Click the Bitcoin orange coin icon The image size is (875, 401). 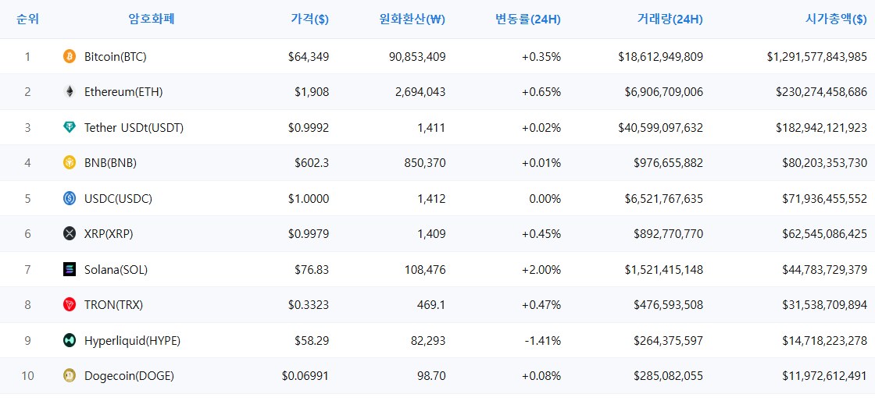pyautogui.click(x=70, y=56)
